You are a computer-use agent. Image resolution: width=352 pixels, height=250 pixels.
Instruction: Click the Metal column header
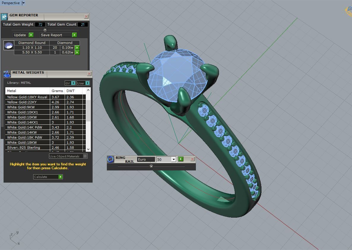point(27,91)
